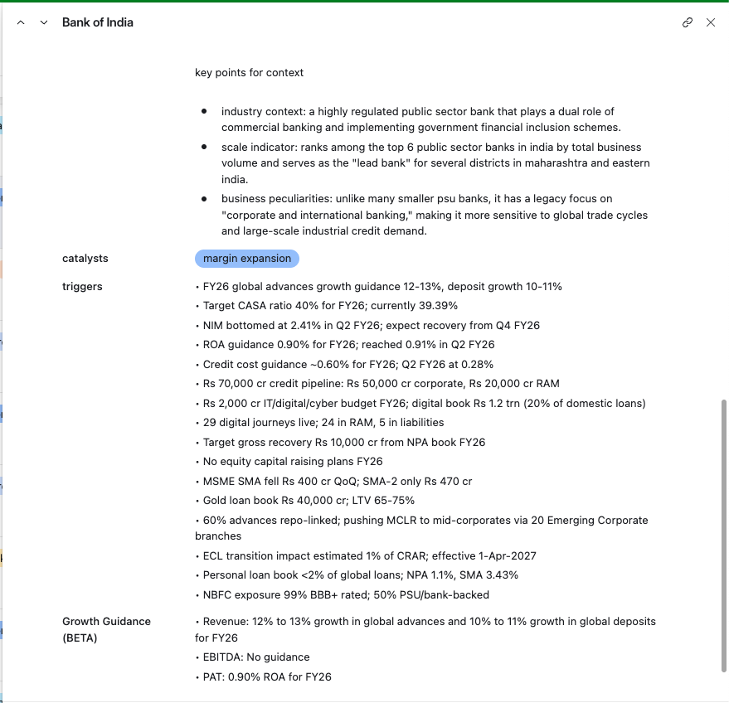This screenshot has height=703, width=729.
Task: Close the Bank of India record panel
Action: 711,22
